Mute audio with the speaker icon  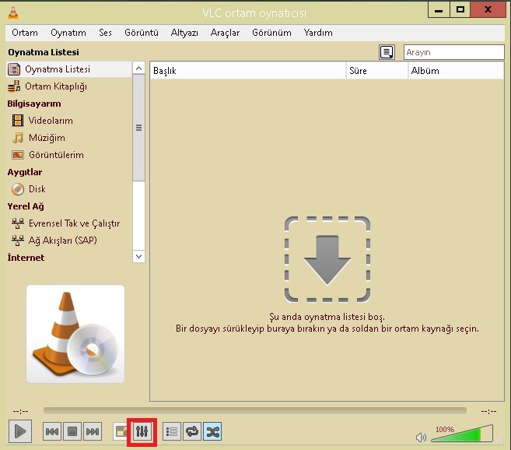tap(421, 437)
